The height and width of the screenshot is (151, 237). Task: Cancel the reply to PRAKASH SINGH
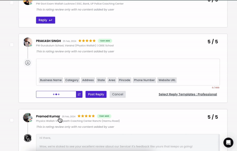pyautogui.click(x=118, y=94)
